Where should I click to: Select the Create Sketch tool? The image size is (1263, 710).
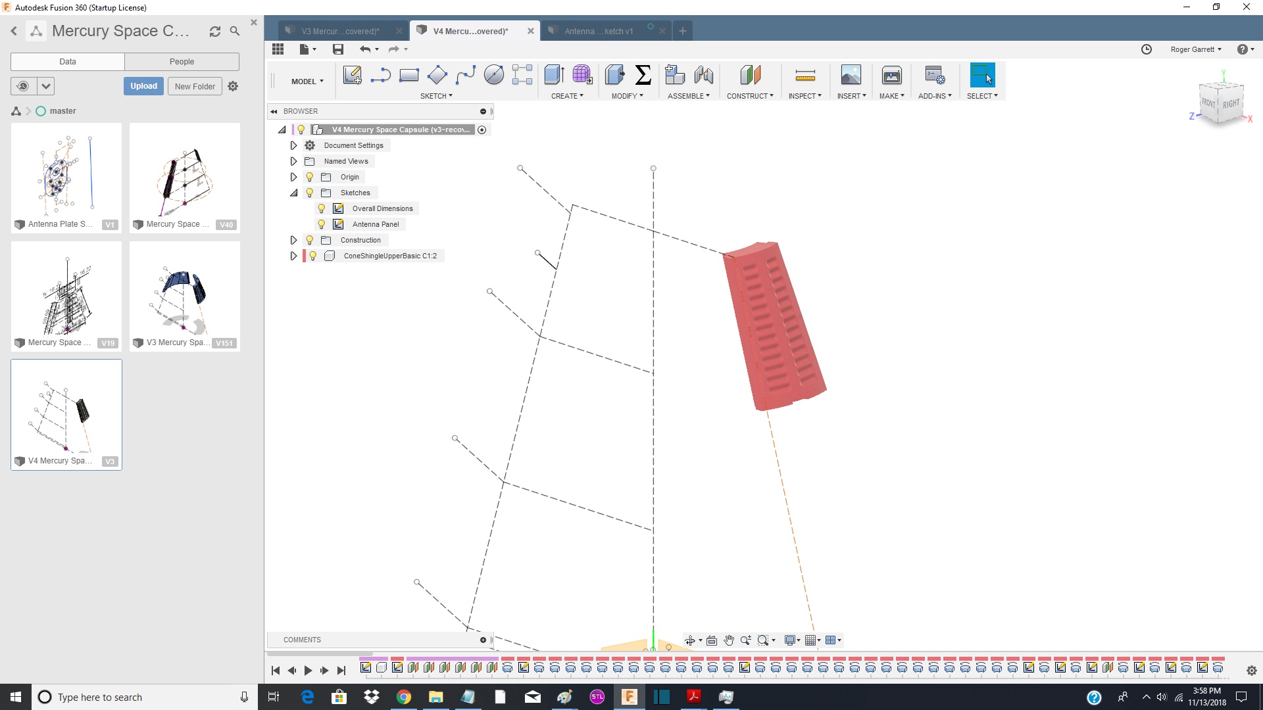353,76
